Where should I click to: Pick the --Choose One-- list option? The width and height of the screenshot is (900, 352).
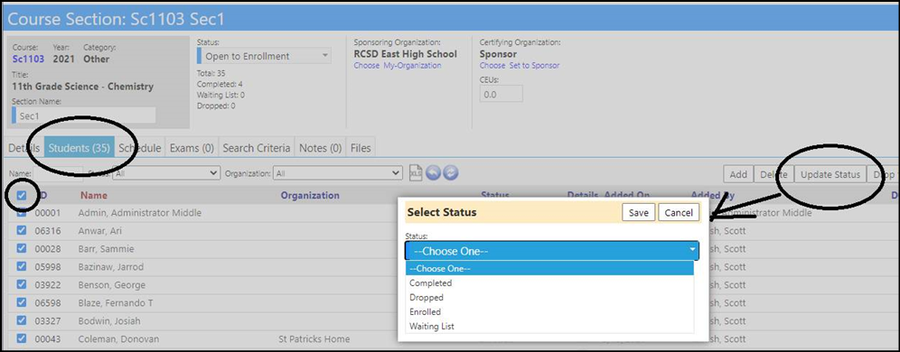pyautogui.click(x=549, y=269)
